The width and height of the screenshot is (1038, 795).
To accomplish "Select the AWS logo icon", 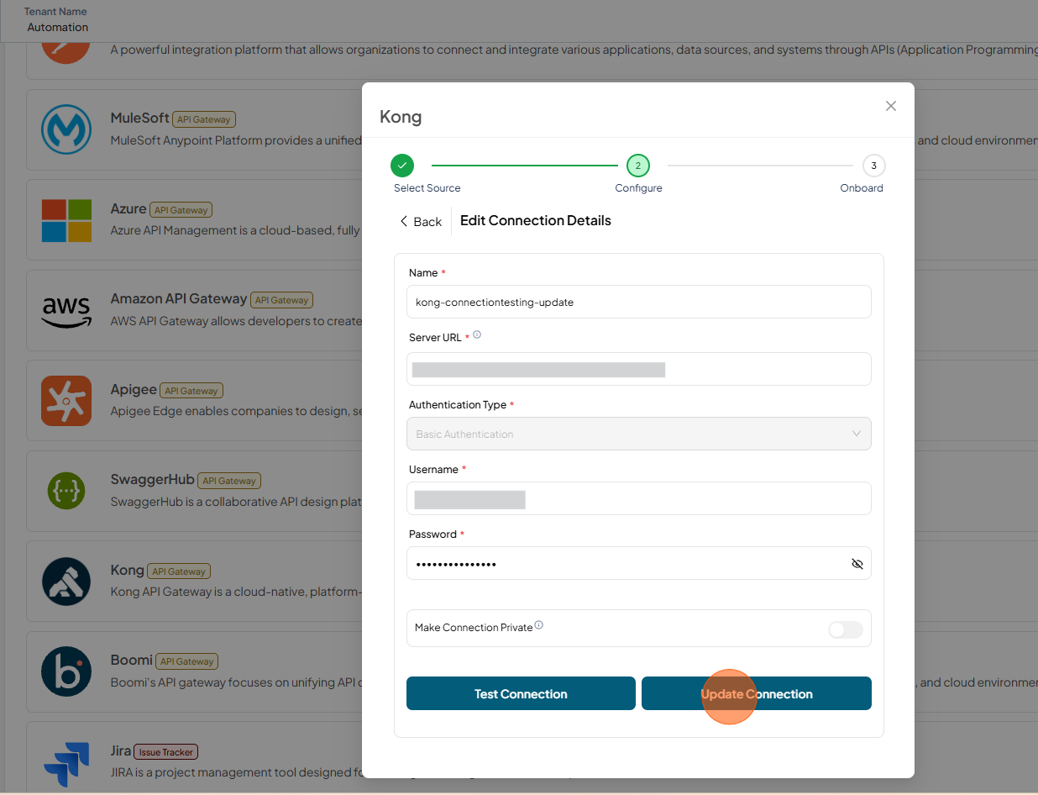I will click(66, 311).
